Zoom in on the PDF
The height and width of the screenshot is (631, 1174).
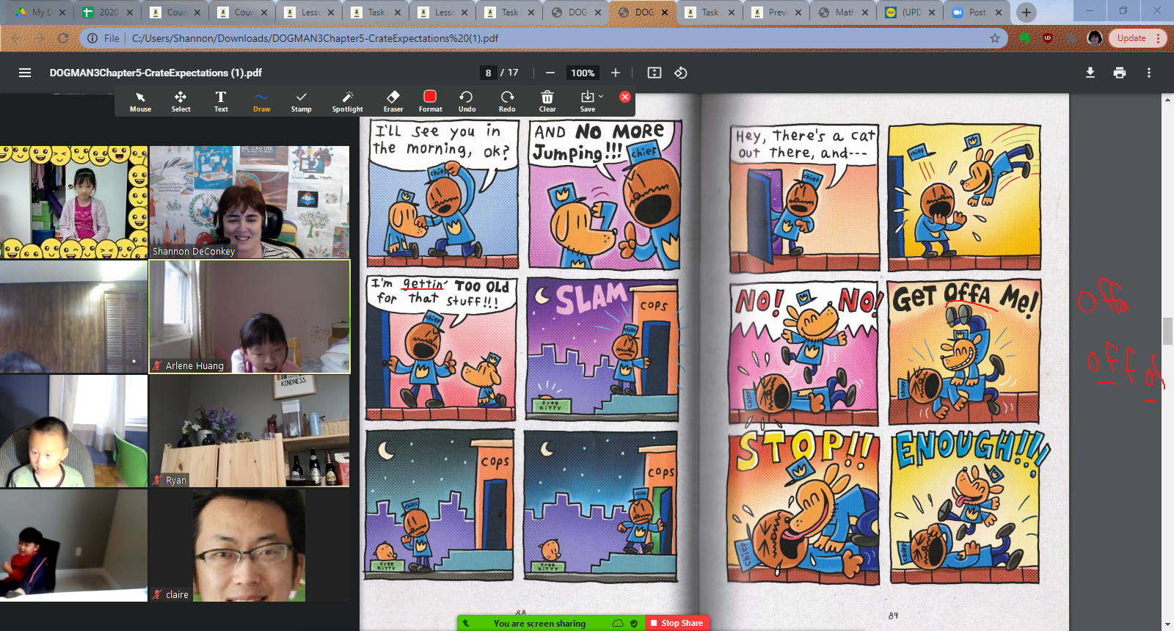tap(616, 73)
